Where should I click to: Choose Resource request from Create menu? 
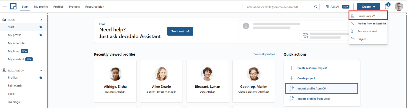pyautogui.click(x=368, y=31)
